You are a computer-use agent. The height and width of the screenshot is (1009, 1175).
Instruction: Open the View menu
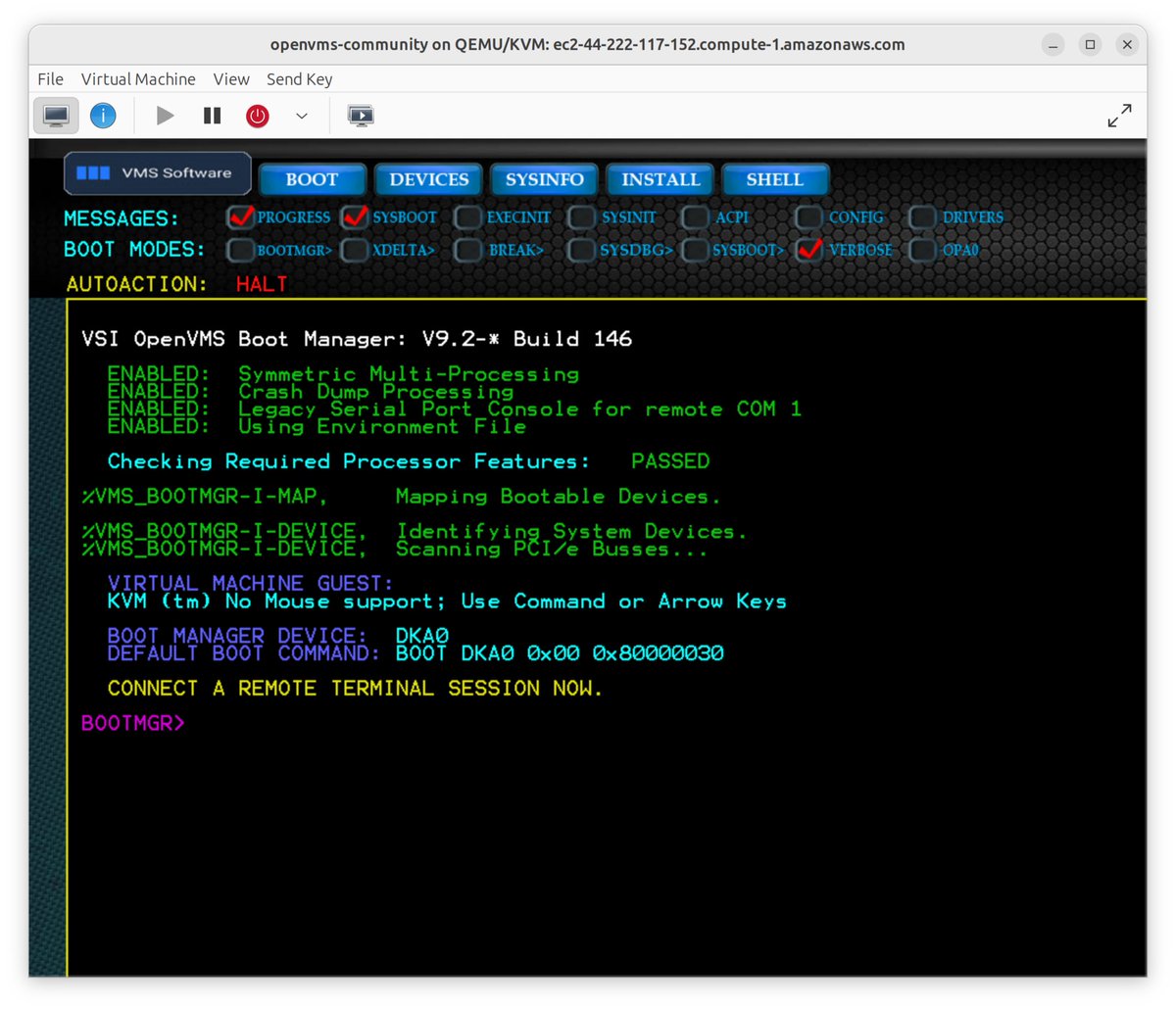231,78
